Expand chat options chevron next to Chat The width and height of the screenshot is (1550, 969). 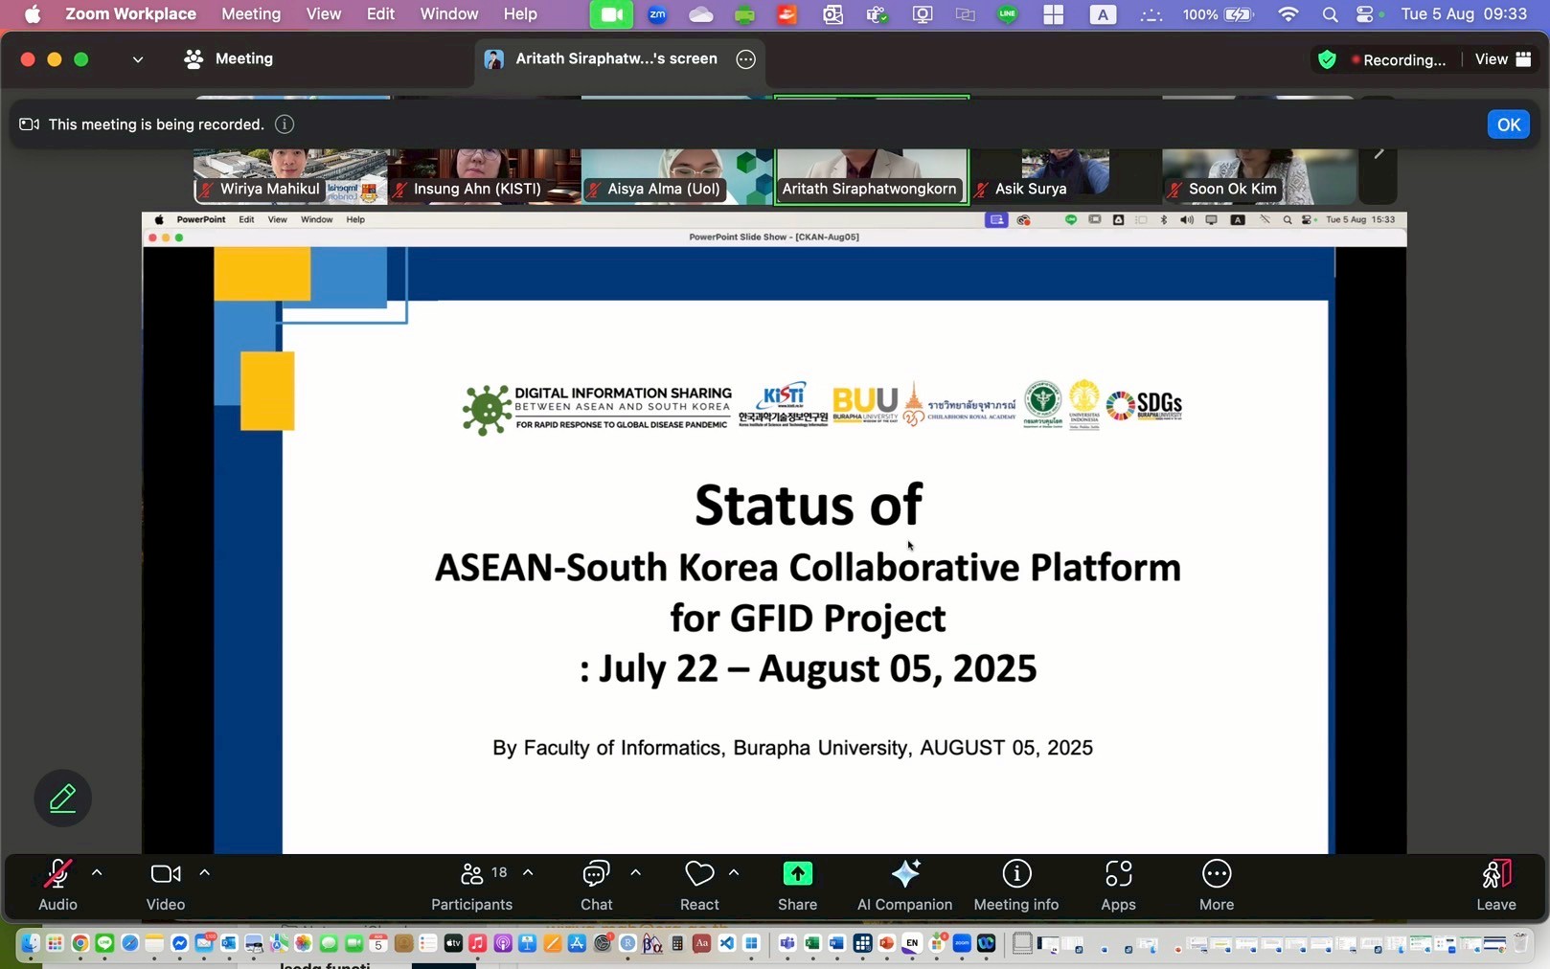(635, 872)
